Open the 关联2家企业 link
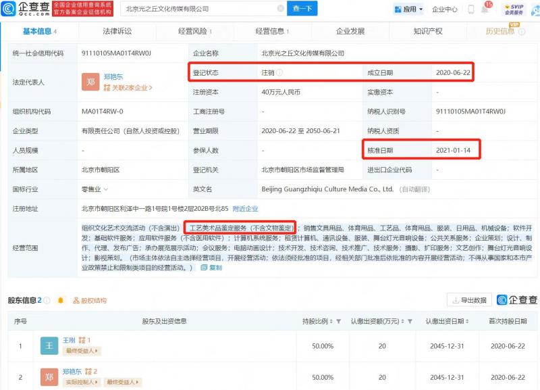Screen dimensions: 540x390 point(128,88)
